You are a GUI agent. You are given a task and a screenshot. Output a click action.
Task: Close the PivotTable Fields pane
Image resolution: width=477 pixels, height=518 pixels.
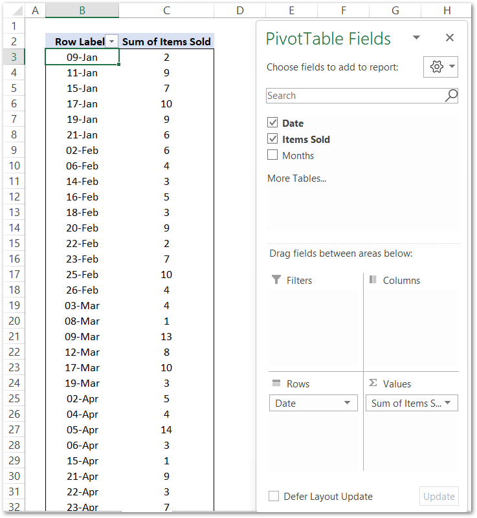(x=450, y=38)
